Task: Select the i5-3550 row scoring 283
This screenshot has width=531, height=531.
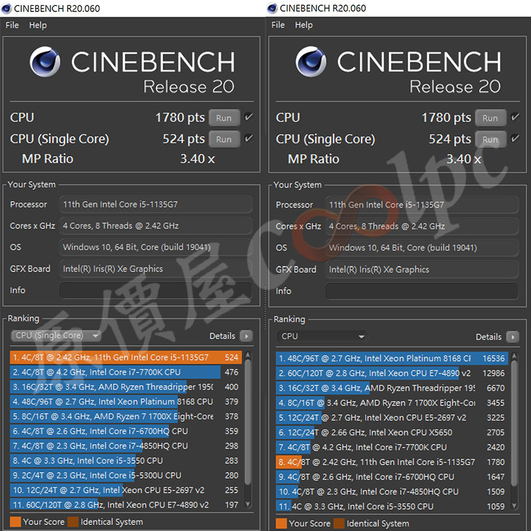Action: [126, 461]
